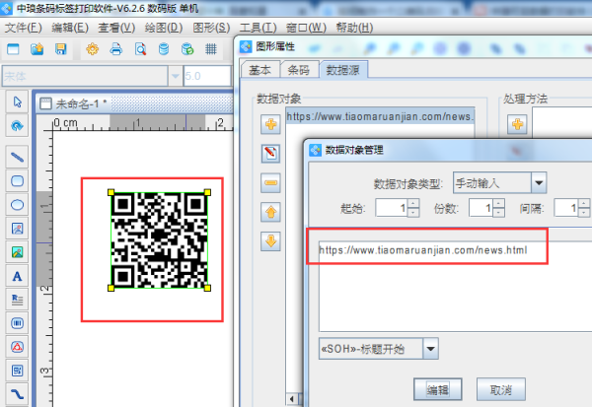592x407 pixels.
Task: Open print preview magnifier icon
Action: (140, 49)
